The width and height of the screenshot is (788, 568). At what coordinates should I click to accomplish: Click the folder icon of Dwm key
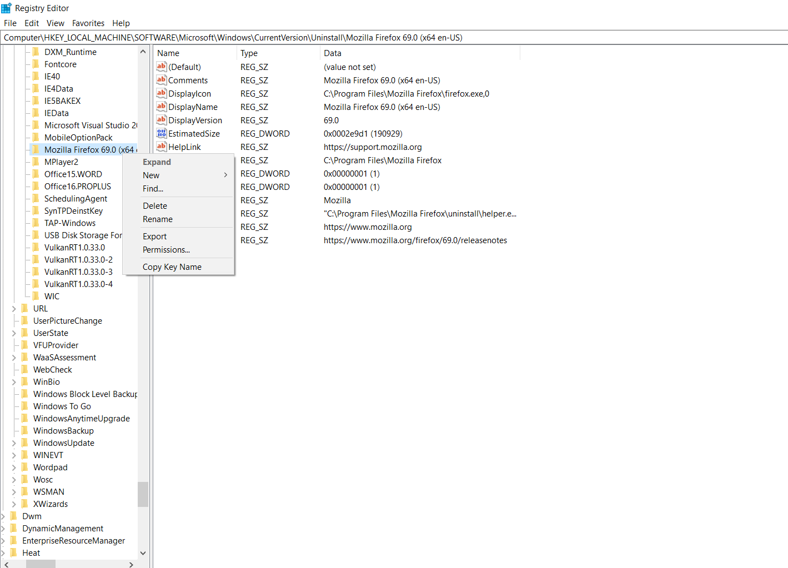[13, 516]
